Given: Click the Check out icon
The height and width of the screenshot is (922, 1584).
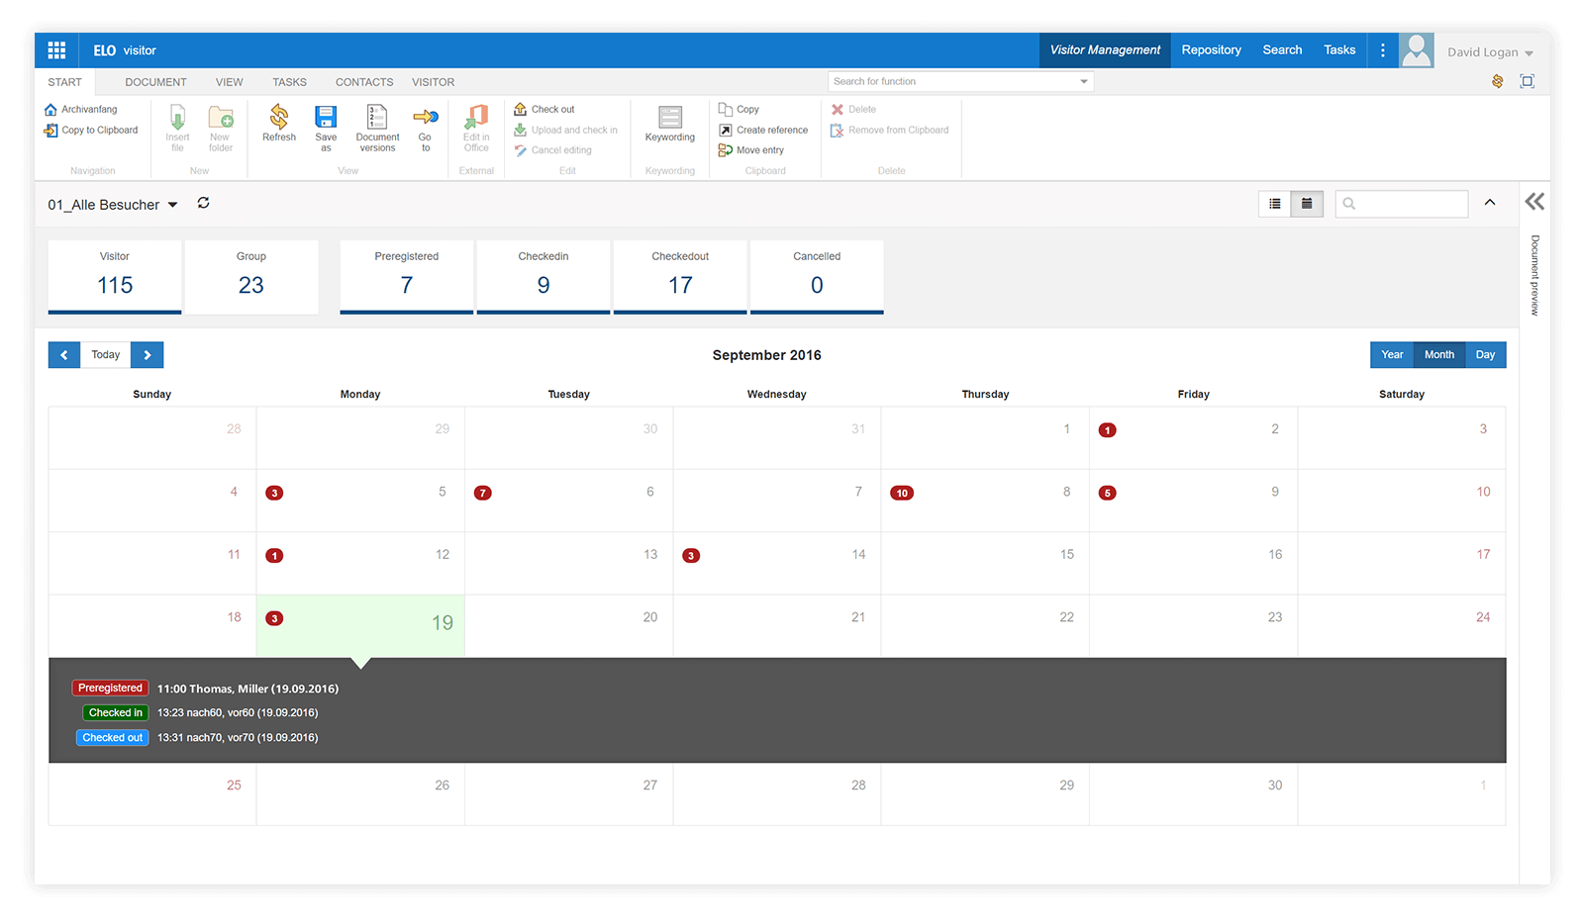Looking at the screenshot, I should click(x=521, y=109).
